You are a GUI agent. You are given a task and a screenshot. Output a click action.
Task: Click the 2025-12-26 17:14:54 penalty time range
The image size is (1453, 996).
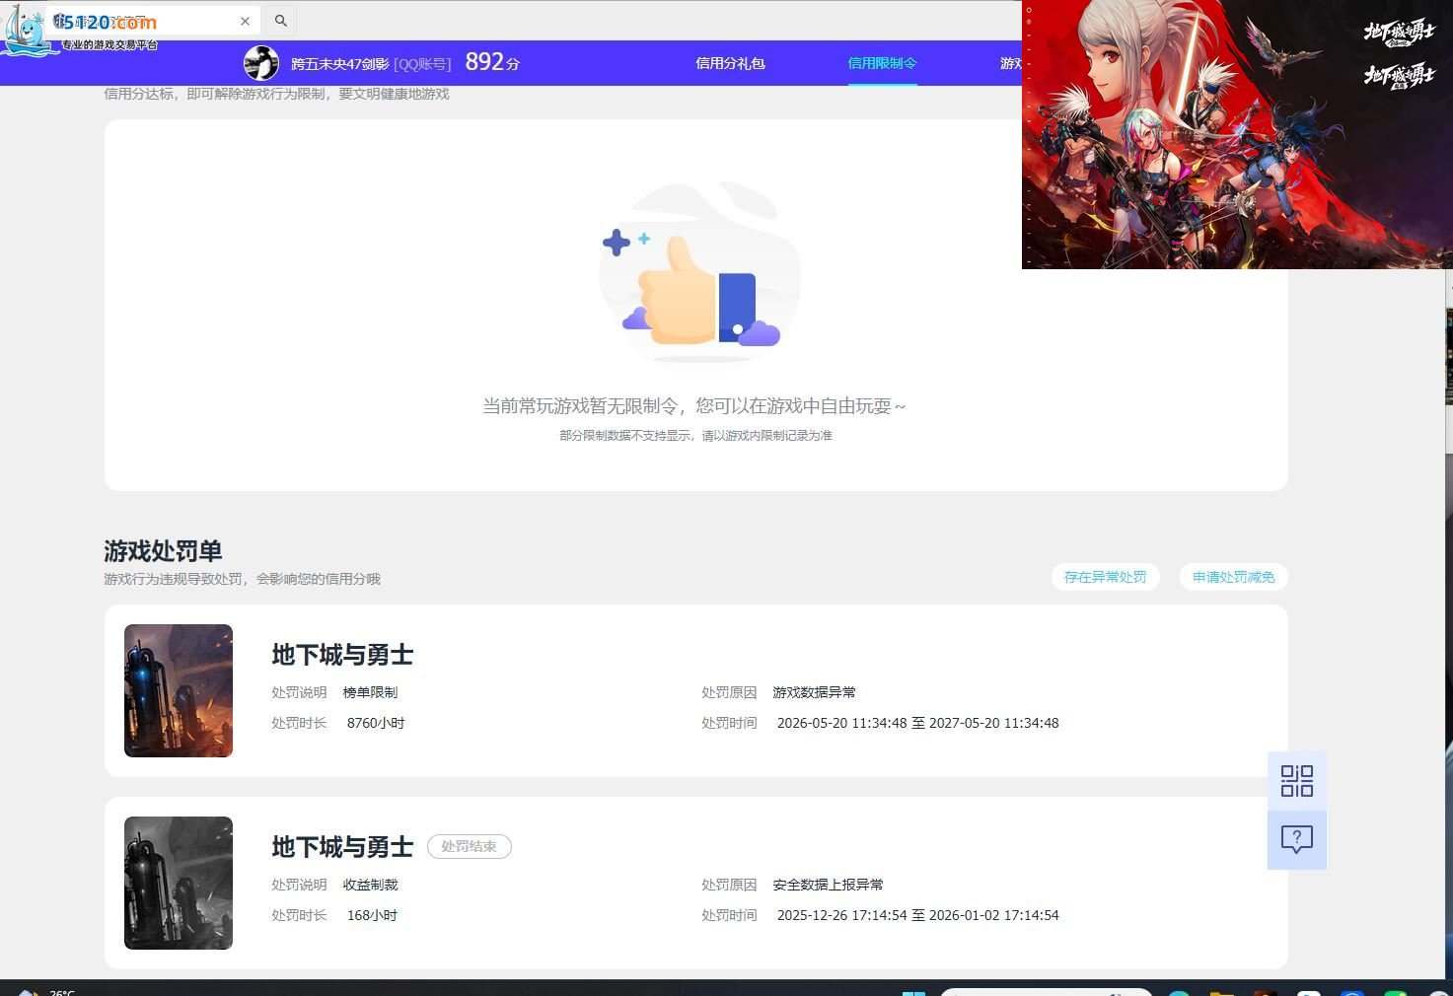(917, 915)
